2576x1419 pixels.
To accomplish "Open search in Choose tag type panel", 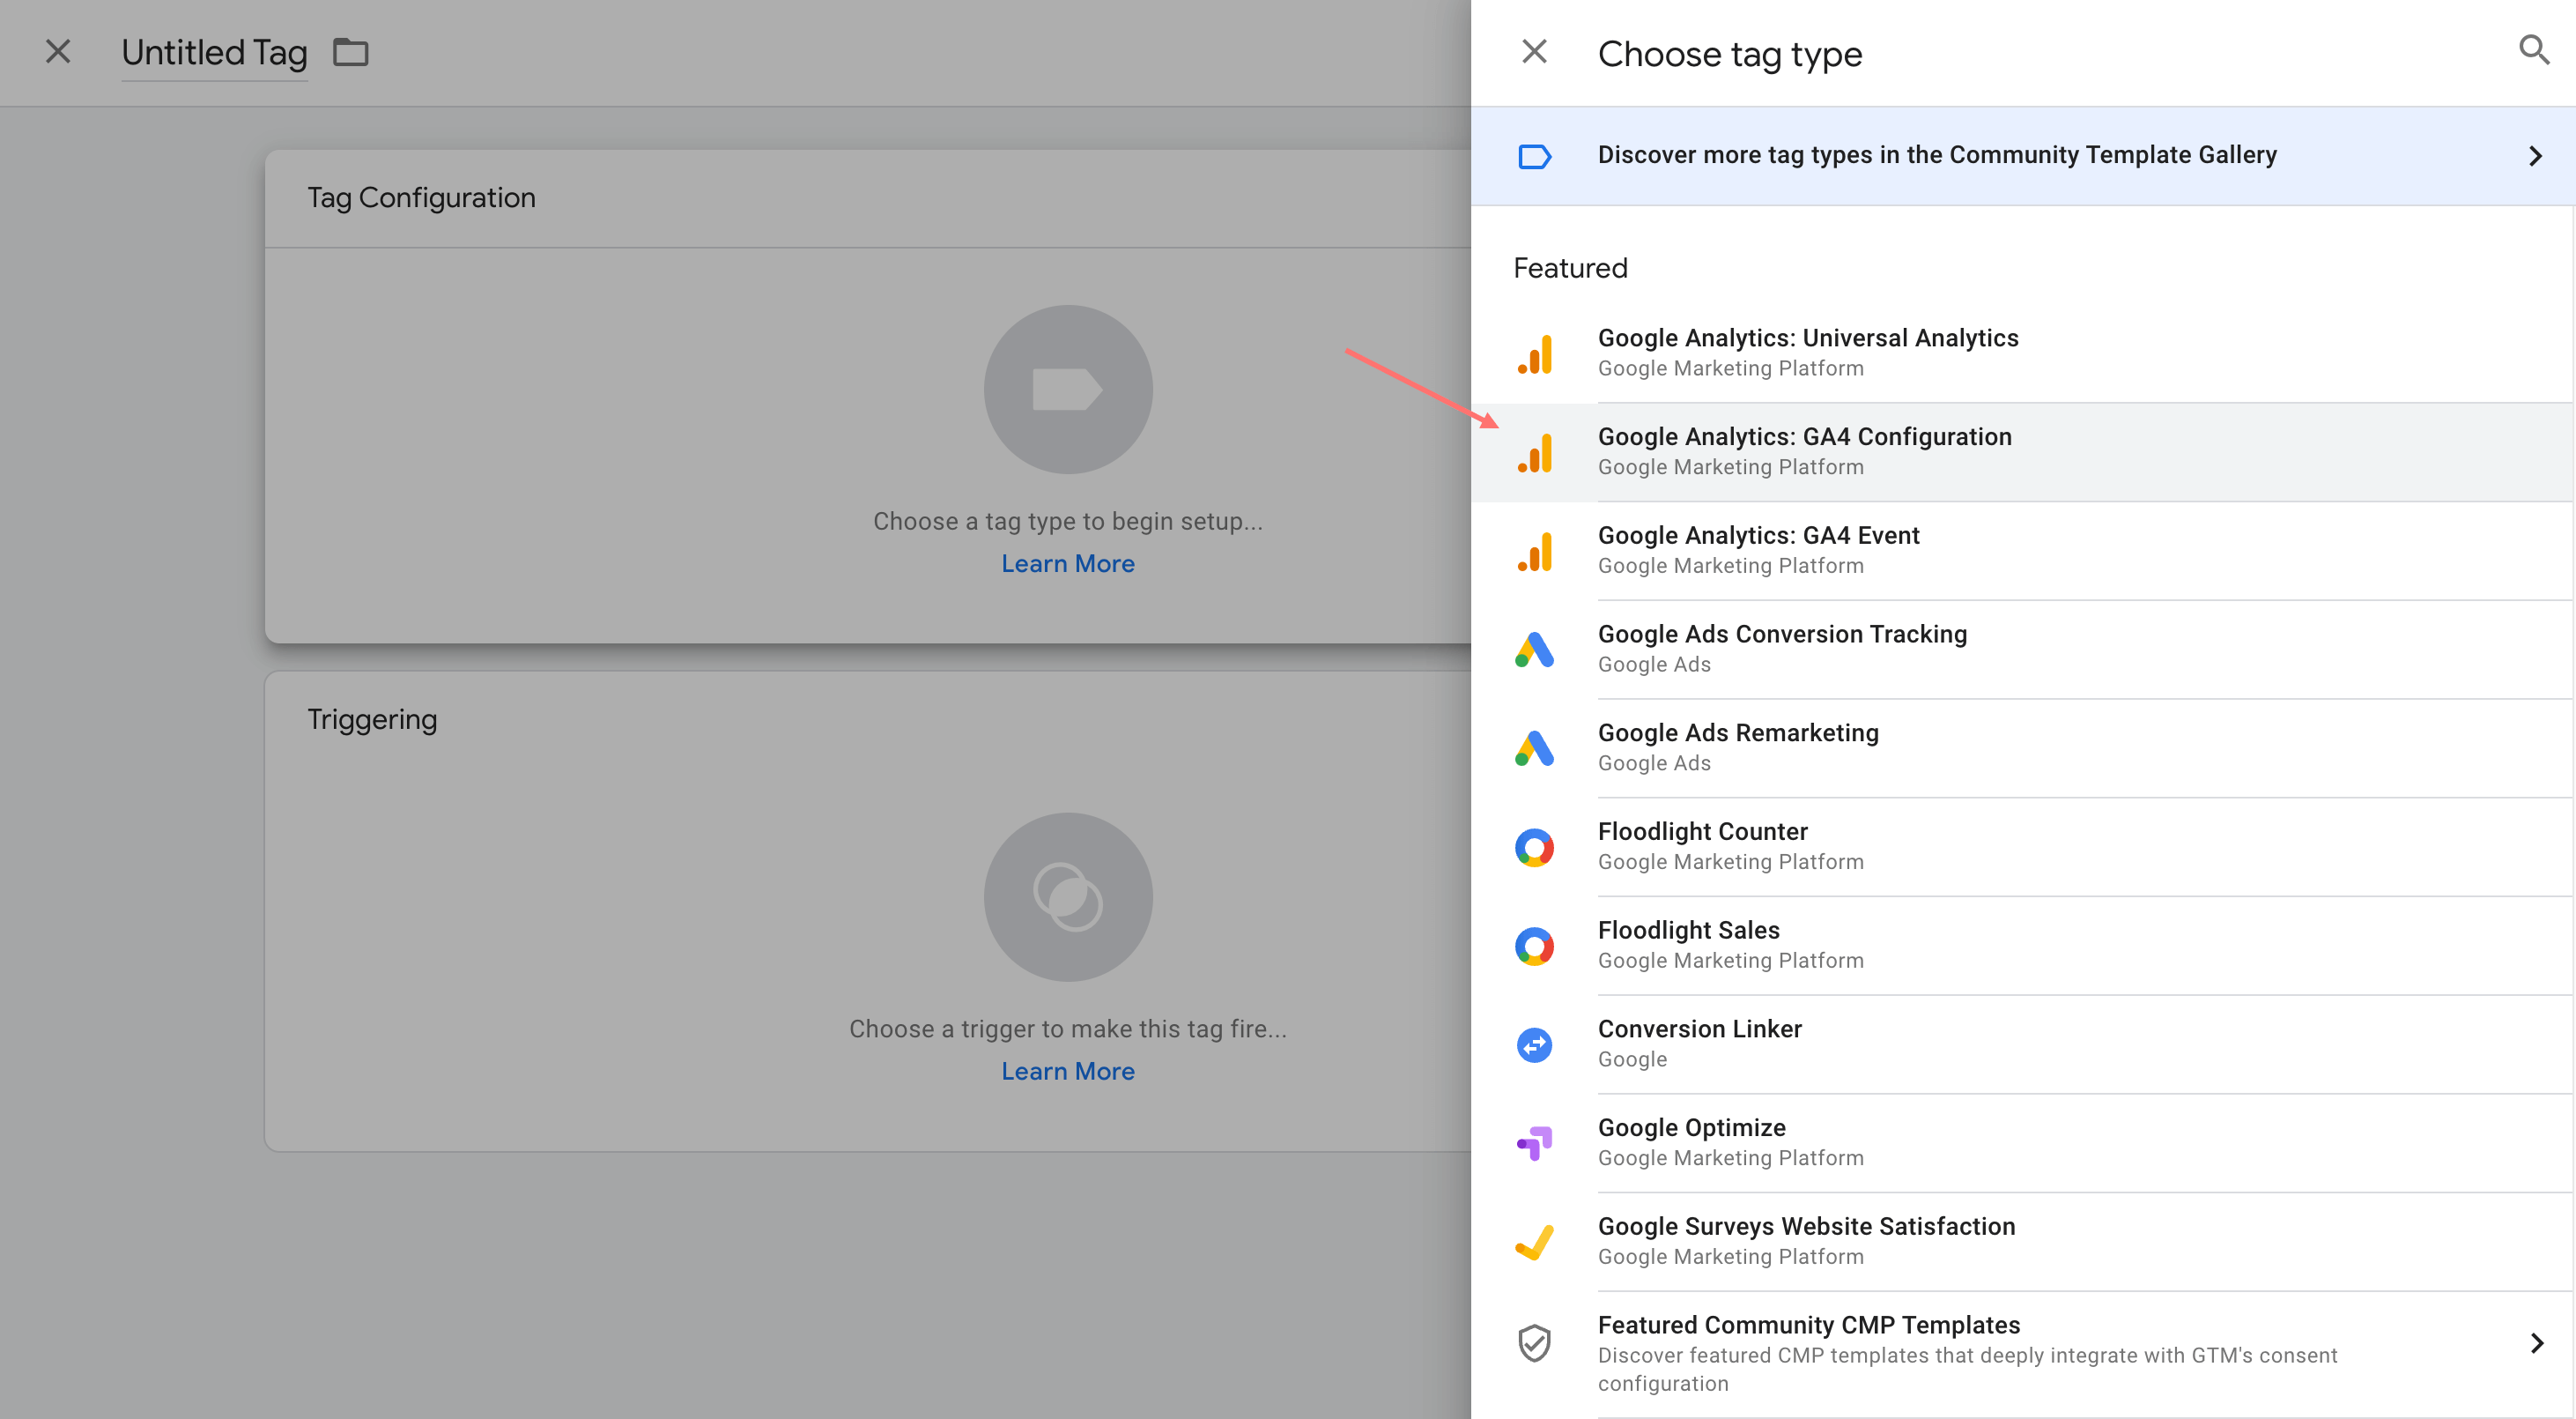I will click(x=2533, y=50).
